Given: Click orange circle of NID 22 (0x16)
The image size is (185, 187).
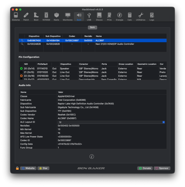Looking at the screenshot, I should coord(21,76).
